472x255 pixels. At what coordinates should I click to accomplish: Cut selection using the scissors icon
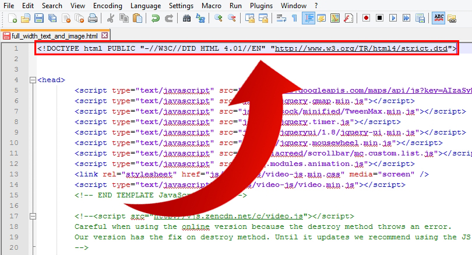pyautogui.click(x=111, y=19)
